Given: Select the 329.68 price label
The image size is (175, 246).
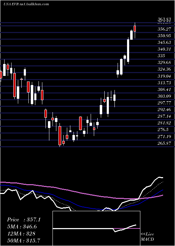Looking at the screenshot, I should (164, 63).
